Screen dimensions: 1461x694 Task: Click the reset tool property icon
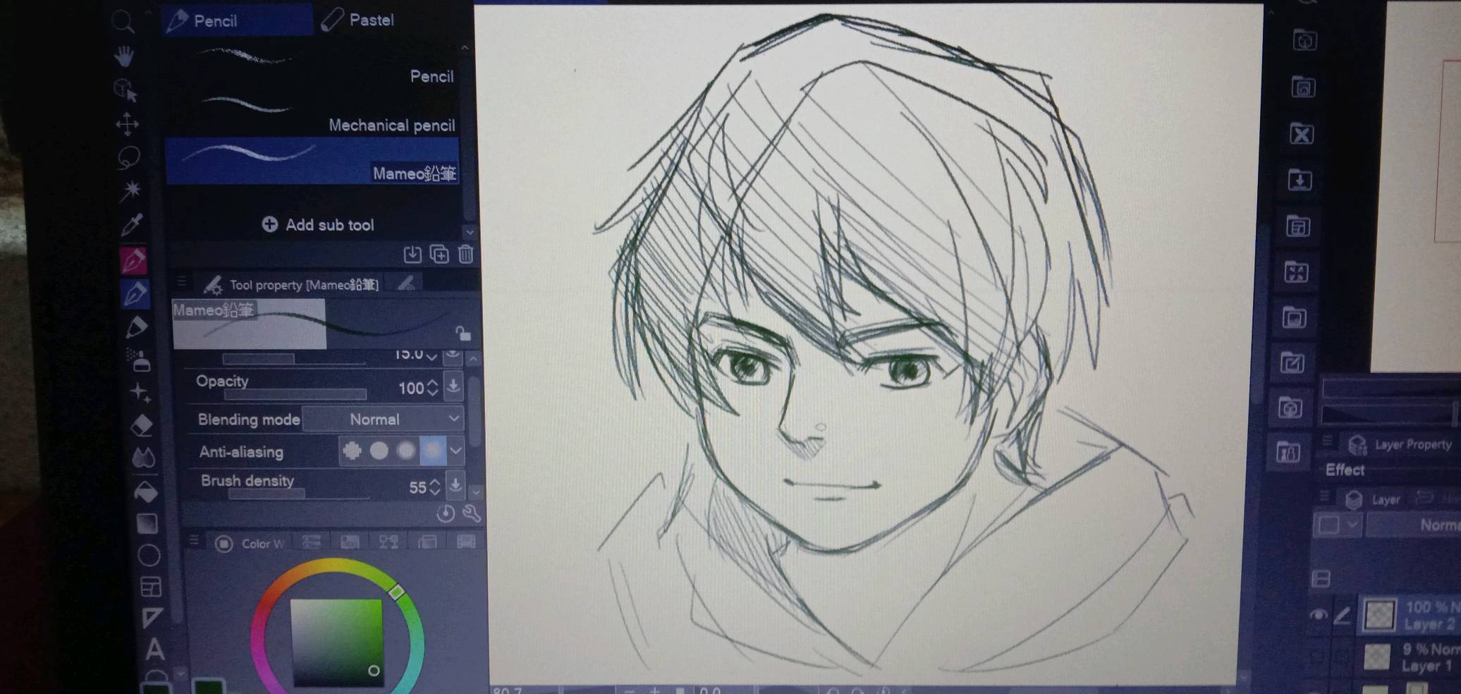(446, 513)
